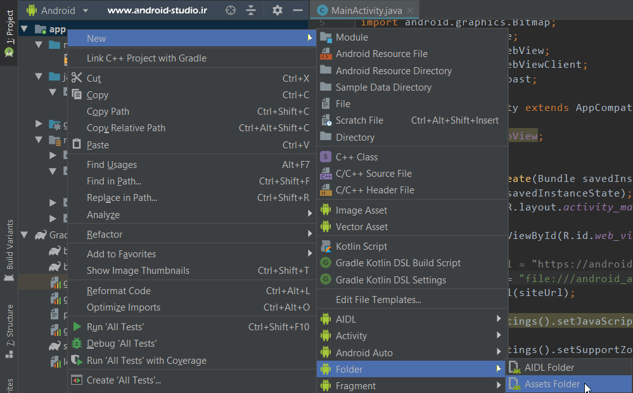Image resolution: width=633 pixels, height=393 pixels.
Task: Open the Android view dropdown
Action: pos(86,10)
